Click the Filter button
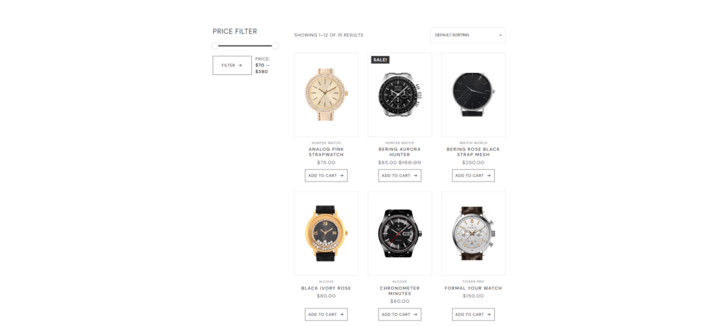The image size is (719, 326). [232, 65]
